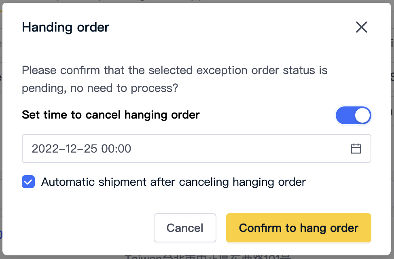The height and width of the screenshot is (259, 394).
Task: Focus the 2022-12-25 00:00 date field
Action: [197, 149]
